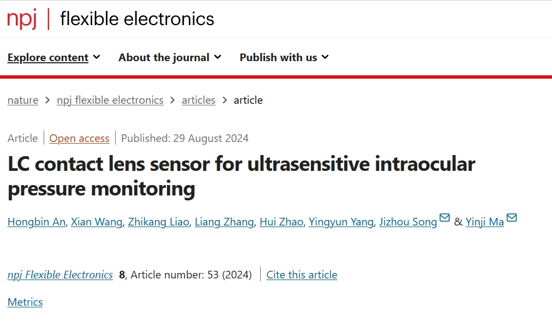View author Zhikang Liao details
The image size is (552, 321).
159,222
